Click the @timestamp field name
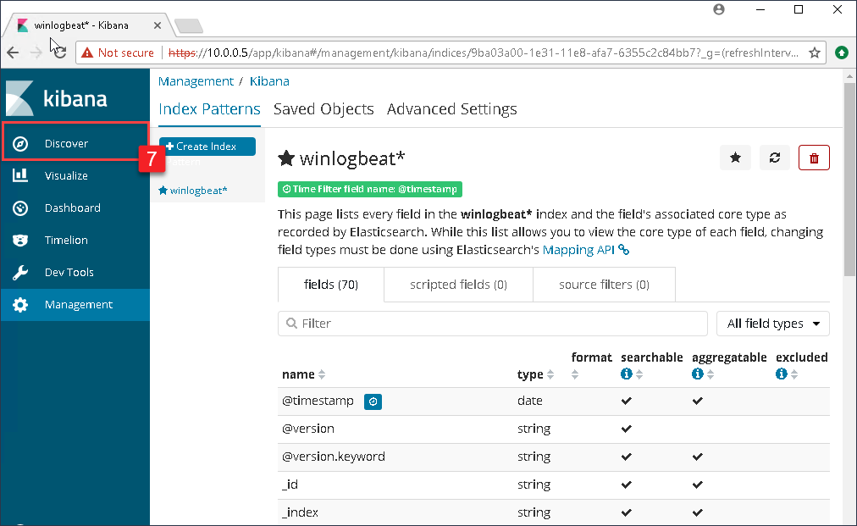Screen dimensions: 857x526 318,401
